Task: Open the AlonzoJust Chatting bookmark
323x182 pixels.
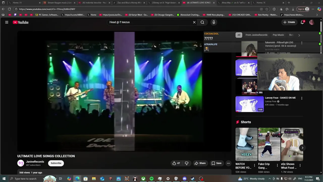Action: click(x=188, y=15)
